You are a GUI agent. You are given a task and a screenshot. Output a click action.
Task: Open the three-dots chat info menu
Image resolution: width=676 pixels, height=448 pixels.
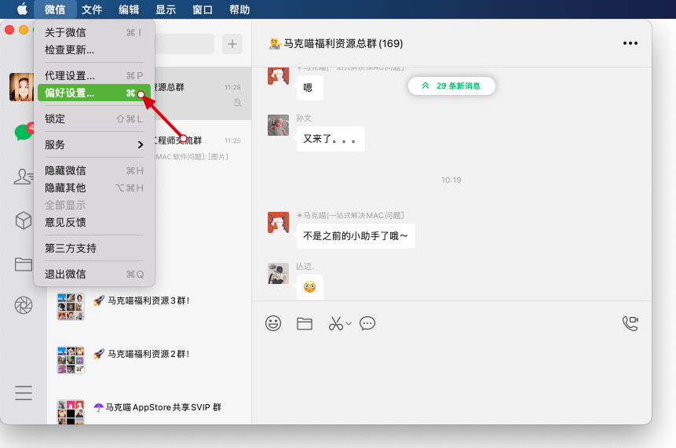tap(630, 43)
